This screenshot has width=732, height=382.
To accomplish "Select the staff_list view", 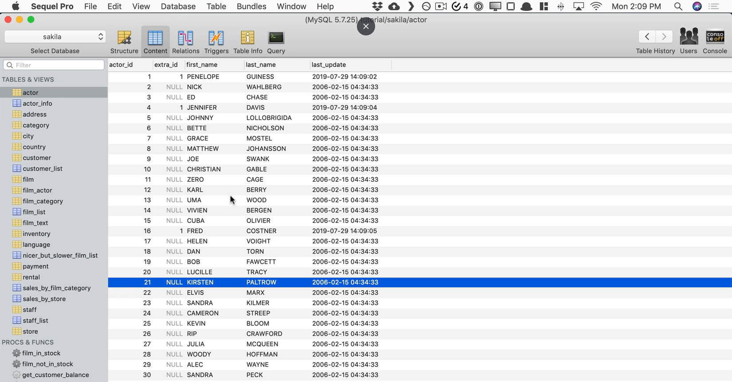I will [x=54, y=320].
